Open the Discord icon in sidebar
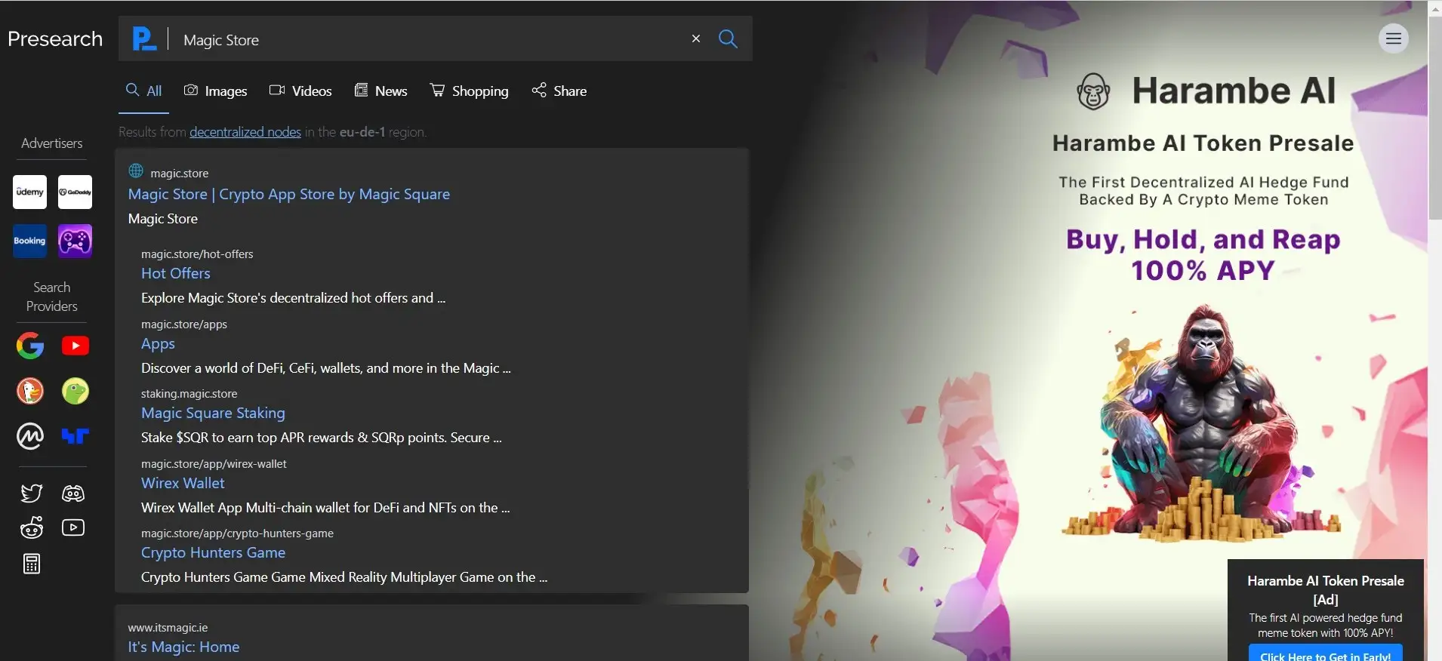 pyautogui.click(x=73, y=493)
